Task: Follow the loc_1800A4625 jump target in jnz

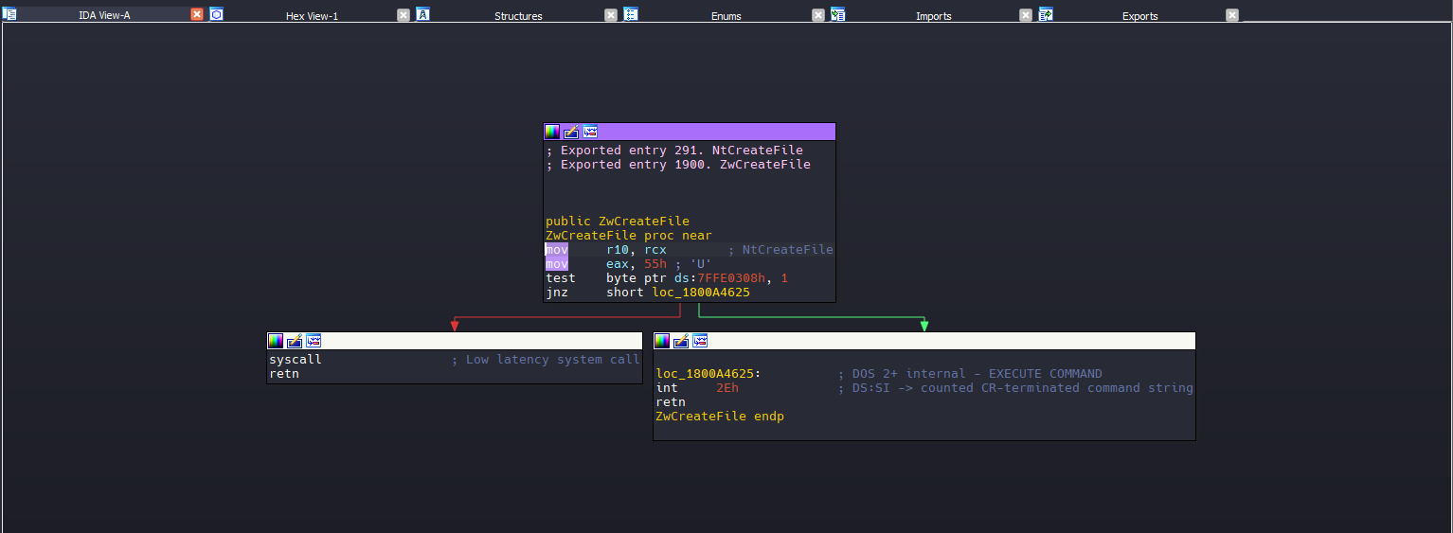Action: tap(701, 293)
